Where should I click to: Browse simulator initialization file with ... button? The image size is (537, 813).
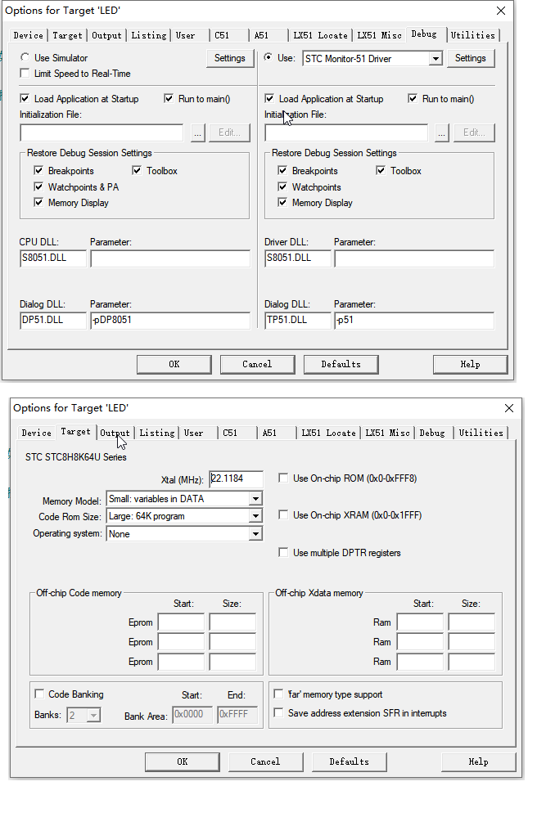pos(197,133)
